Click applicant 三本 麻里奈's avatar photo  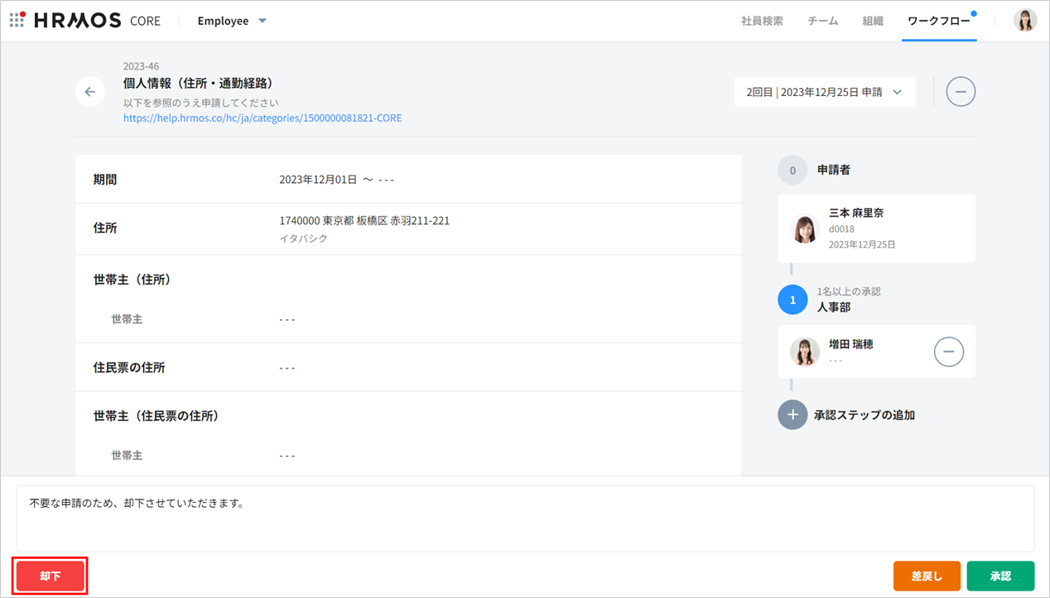805,229
